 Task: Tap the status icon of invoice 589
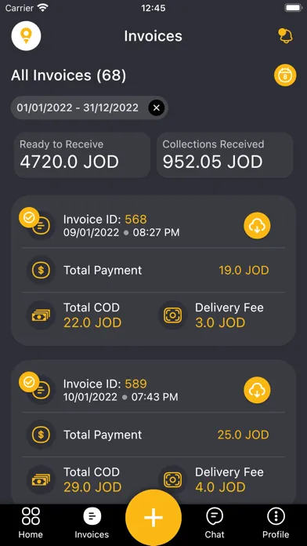click(36, 388)
